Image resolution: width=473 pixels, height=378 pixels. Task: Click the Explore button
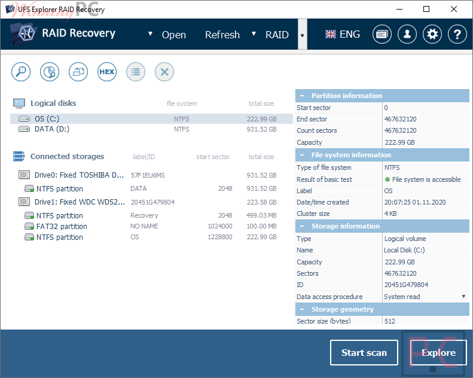coord(438,353)
